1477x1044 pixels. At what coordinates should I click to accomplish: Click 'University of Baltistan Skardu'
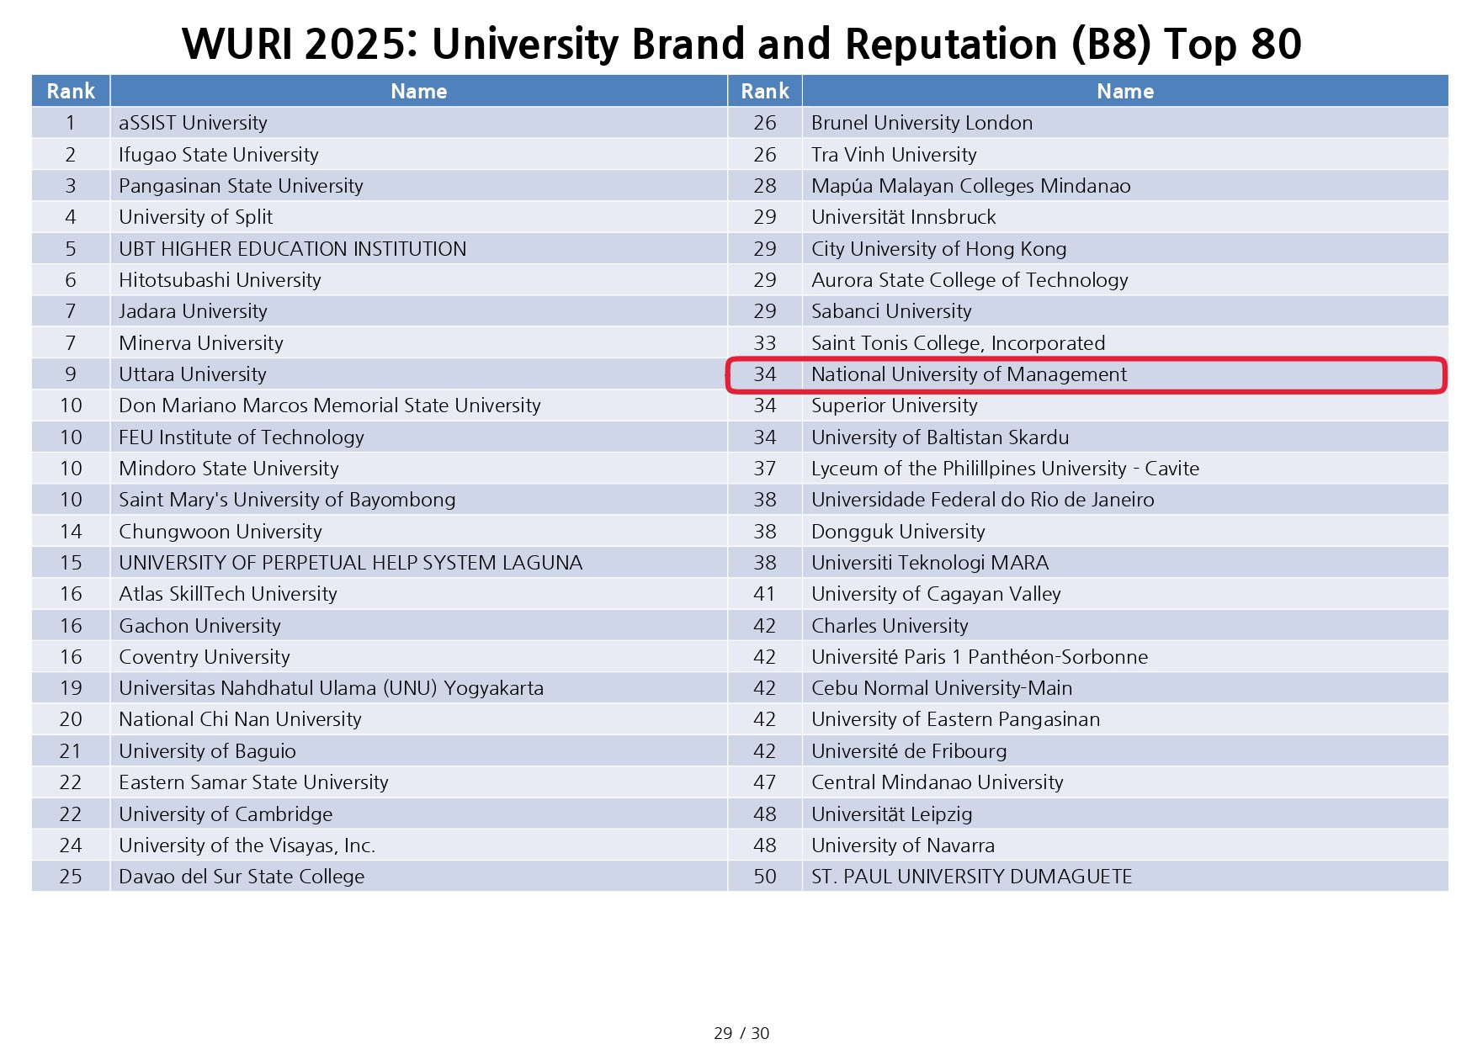point(940,437)
